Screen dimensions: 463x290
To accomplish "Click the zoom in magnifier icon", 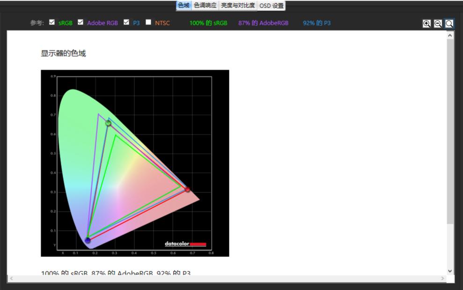I will [426, 23].
